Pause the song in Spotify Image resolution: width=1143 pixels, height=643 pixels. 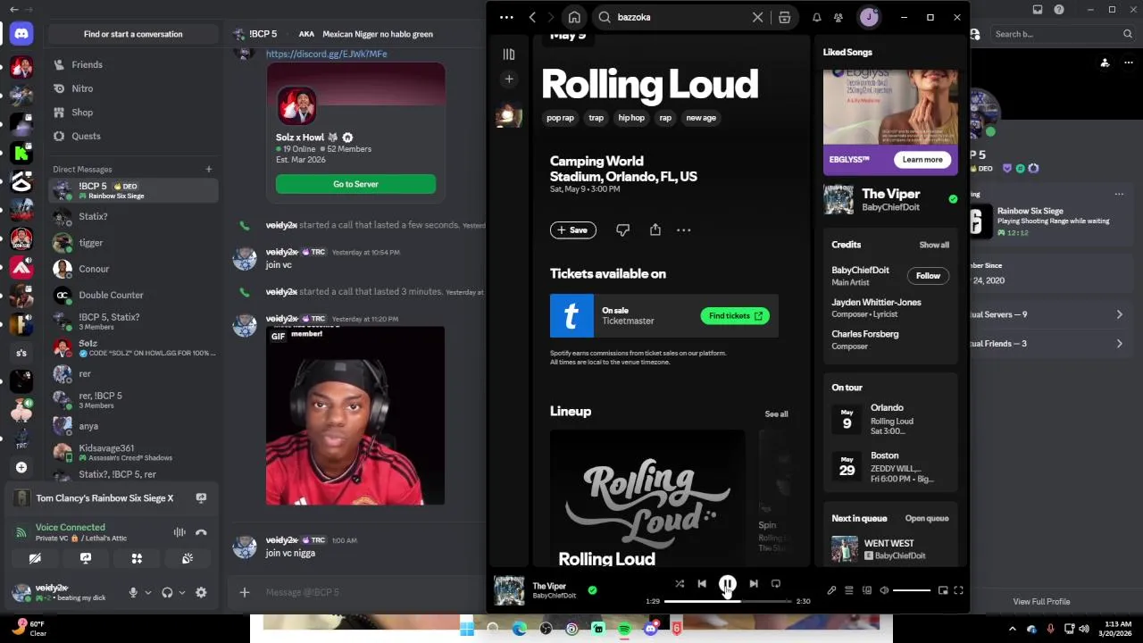click(x=727, y=584)
